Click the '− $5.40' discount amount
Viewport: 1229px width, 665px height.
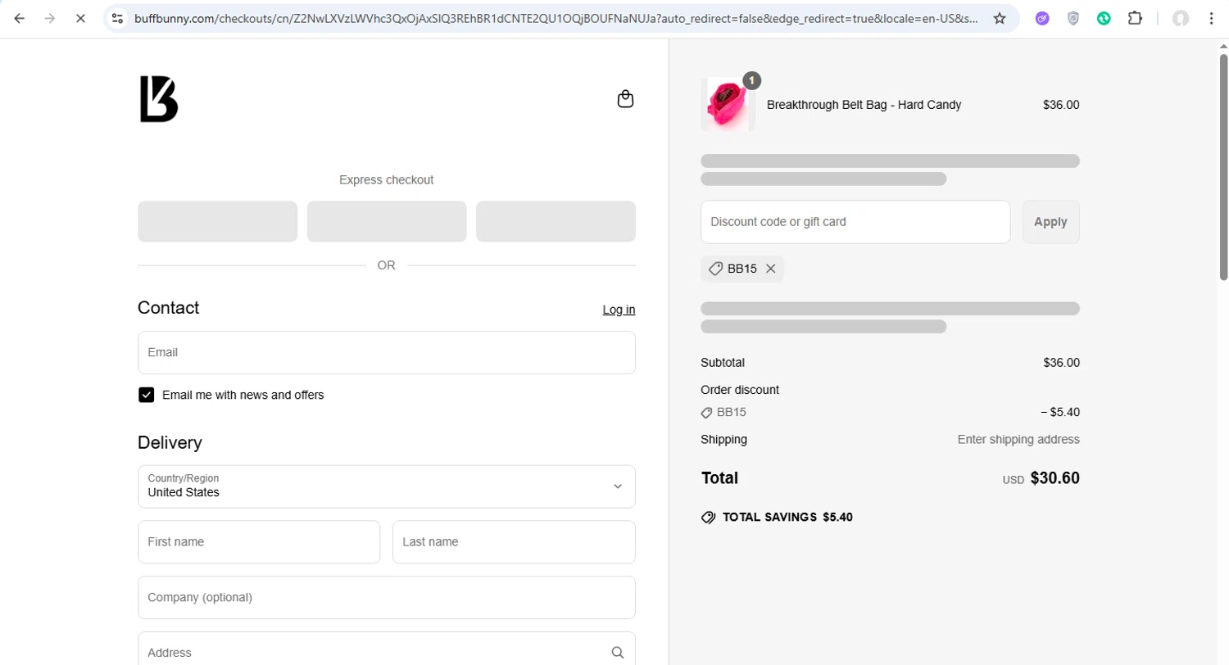(x=1059, y=413)
